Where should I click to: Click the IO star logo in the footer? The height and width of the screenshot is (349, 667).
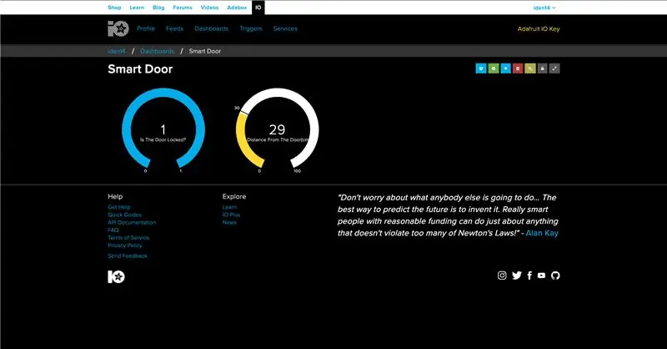pos(116,276)
